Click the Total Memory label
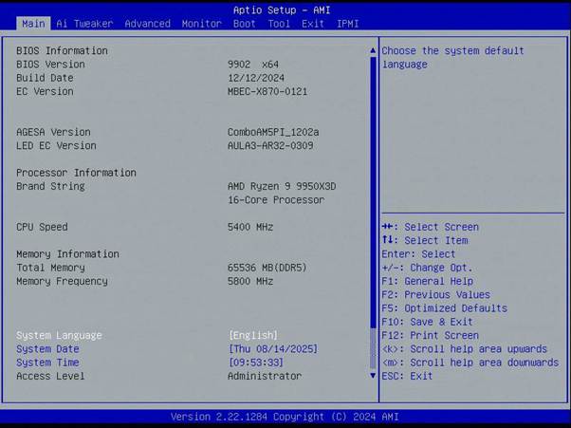This screenshot has height=428, width=571. 50,268
